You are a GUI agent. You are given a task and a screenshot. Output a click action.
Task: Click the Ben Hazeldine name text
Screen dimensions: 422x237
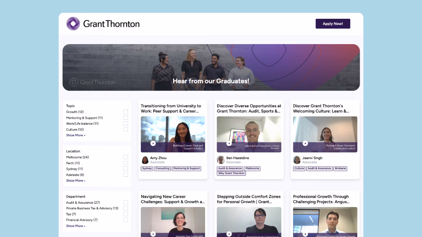[x=237, y=158]
